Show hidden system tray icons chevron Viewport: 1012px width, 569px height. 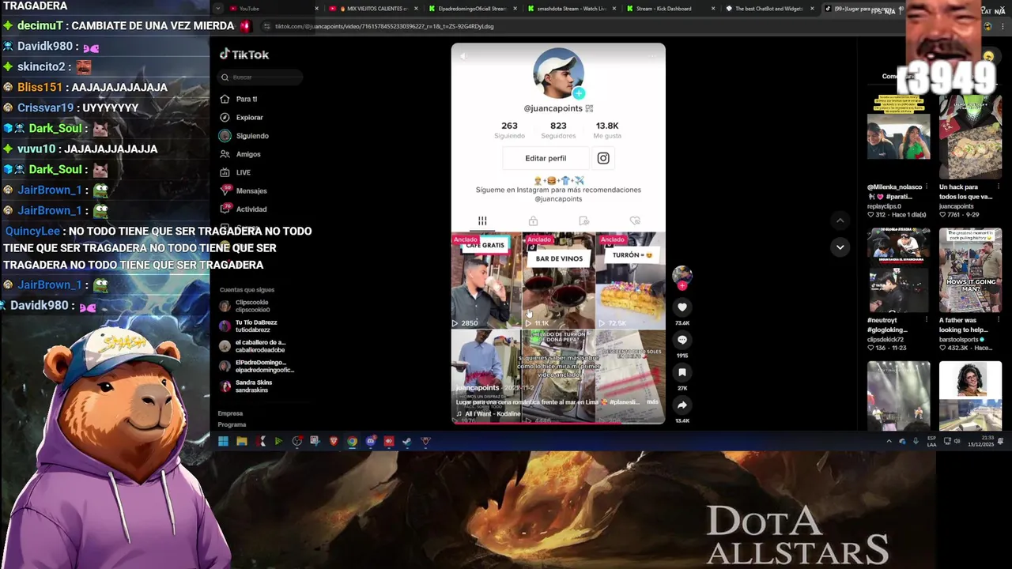pyautogui.click(x=889, y=441)
